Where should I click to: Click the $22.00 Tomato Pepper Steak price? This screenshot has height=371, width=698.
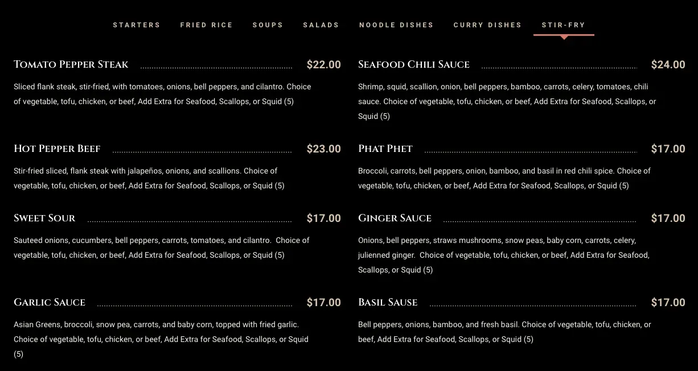(324, 65)
